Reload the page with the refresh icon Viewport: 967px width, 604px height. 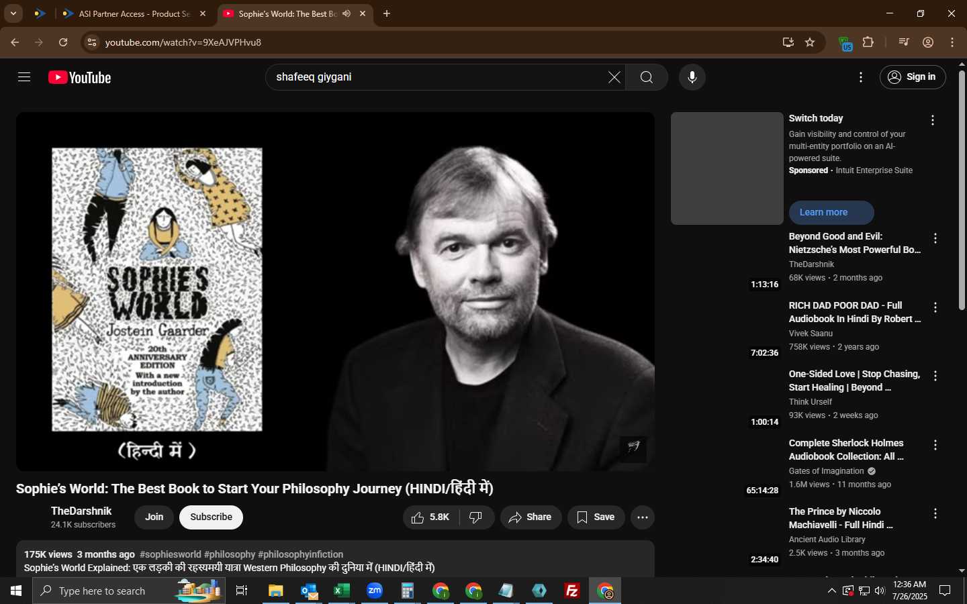tap(63, 42)
